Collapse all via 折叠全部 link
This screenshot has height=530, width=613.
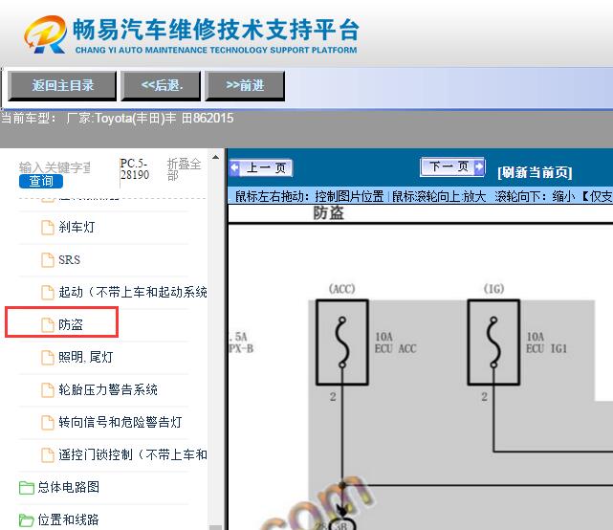click(x=184, y=169)
